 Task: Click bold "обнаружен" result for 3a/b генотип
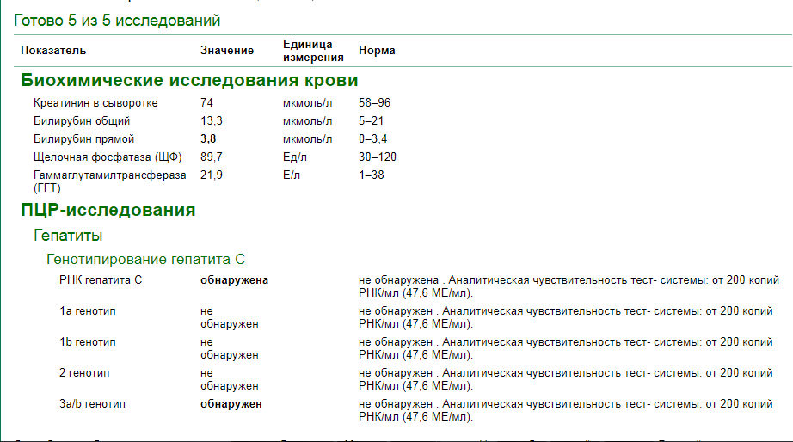[231, 404]
